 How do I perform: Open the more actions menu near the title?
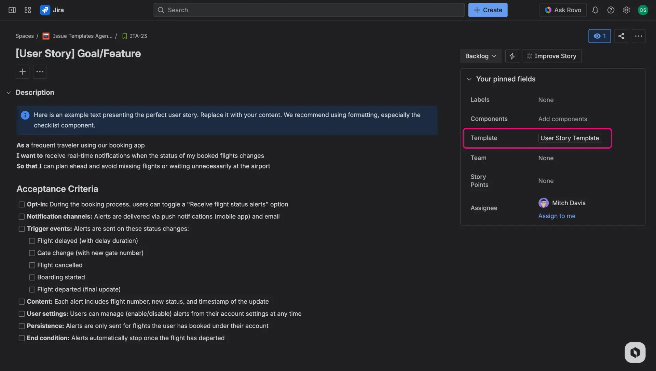point(40,72)
